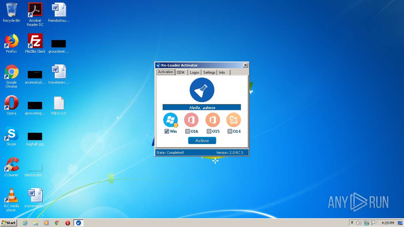Select the groundmet... desktop file
The image size is (404, 227).
(x=59, y=46)
